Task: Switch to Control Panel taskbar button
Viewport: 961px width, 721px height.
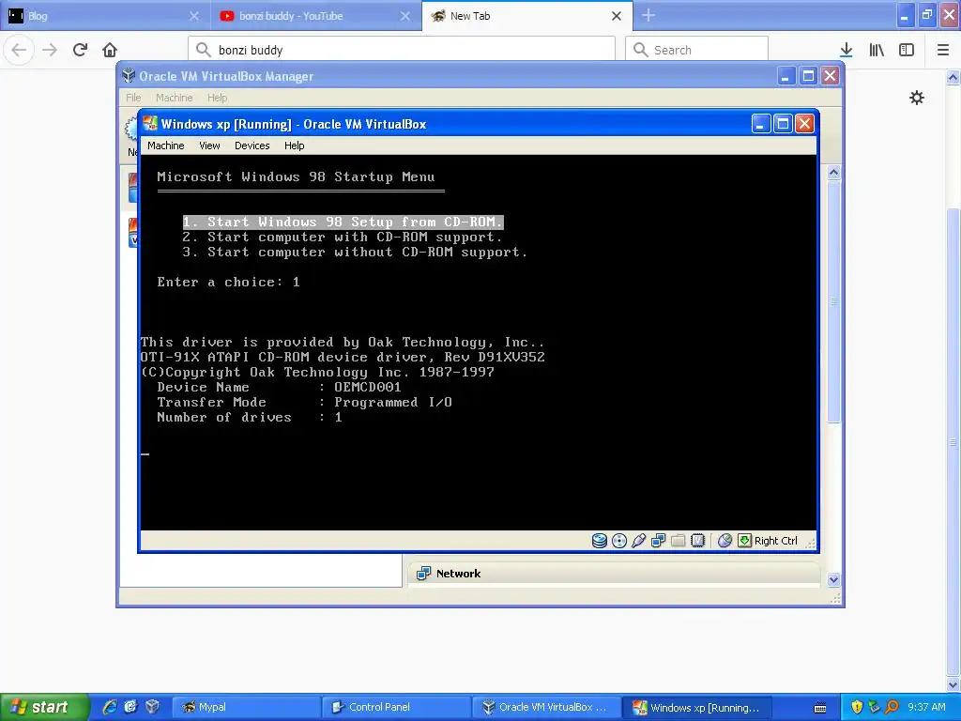Action: 397,707
